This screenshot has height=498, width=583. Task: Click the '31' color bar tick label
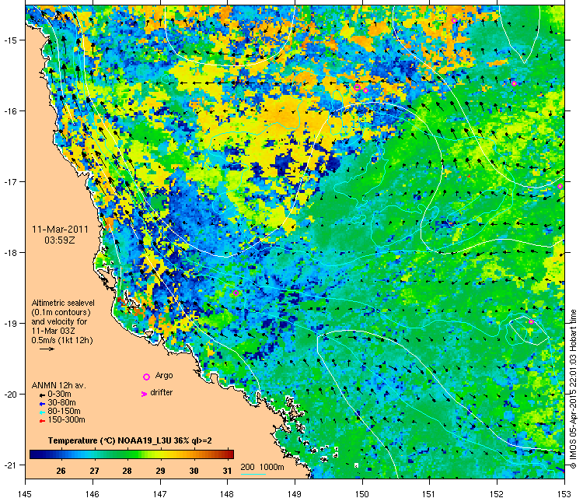click(228, 471)
